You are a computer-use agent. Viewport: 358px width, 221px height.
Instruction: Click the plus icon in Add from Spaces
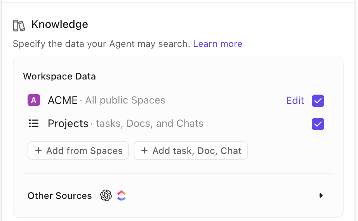pos(38,151)
